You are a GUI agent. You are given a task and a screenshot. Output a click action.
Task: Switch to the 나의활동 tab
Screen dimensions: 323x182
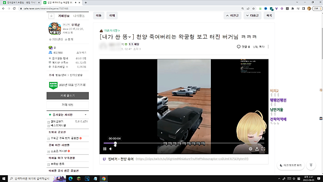[x=79, y=16]
